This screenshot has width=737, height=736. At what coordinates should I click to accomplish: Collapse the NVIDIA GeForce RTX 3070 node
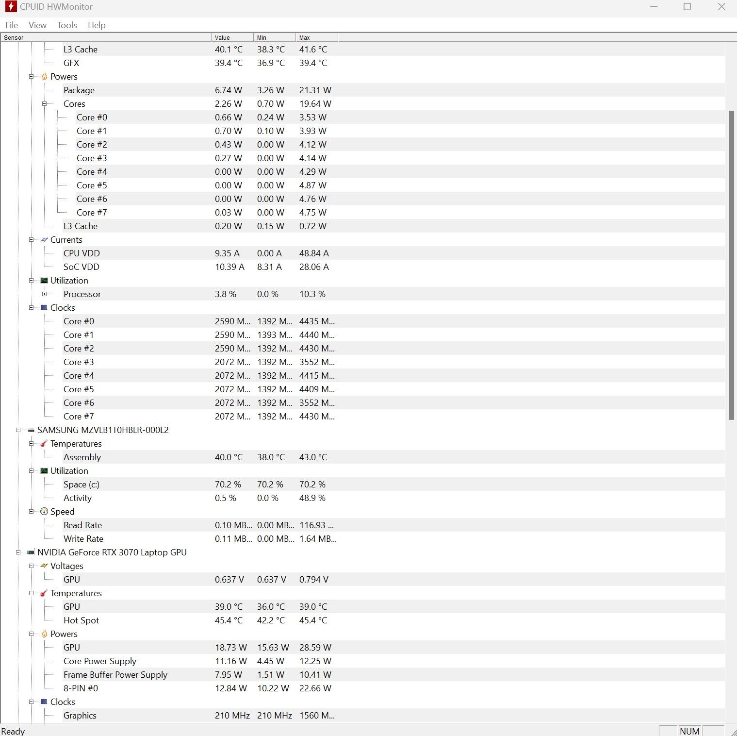click(18, 552)
